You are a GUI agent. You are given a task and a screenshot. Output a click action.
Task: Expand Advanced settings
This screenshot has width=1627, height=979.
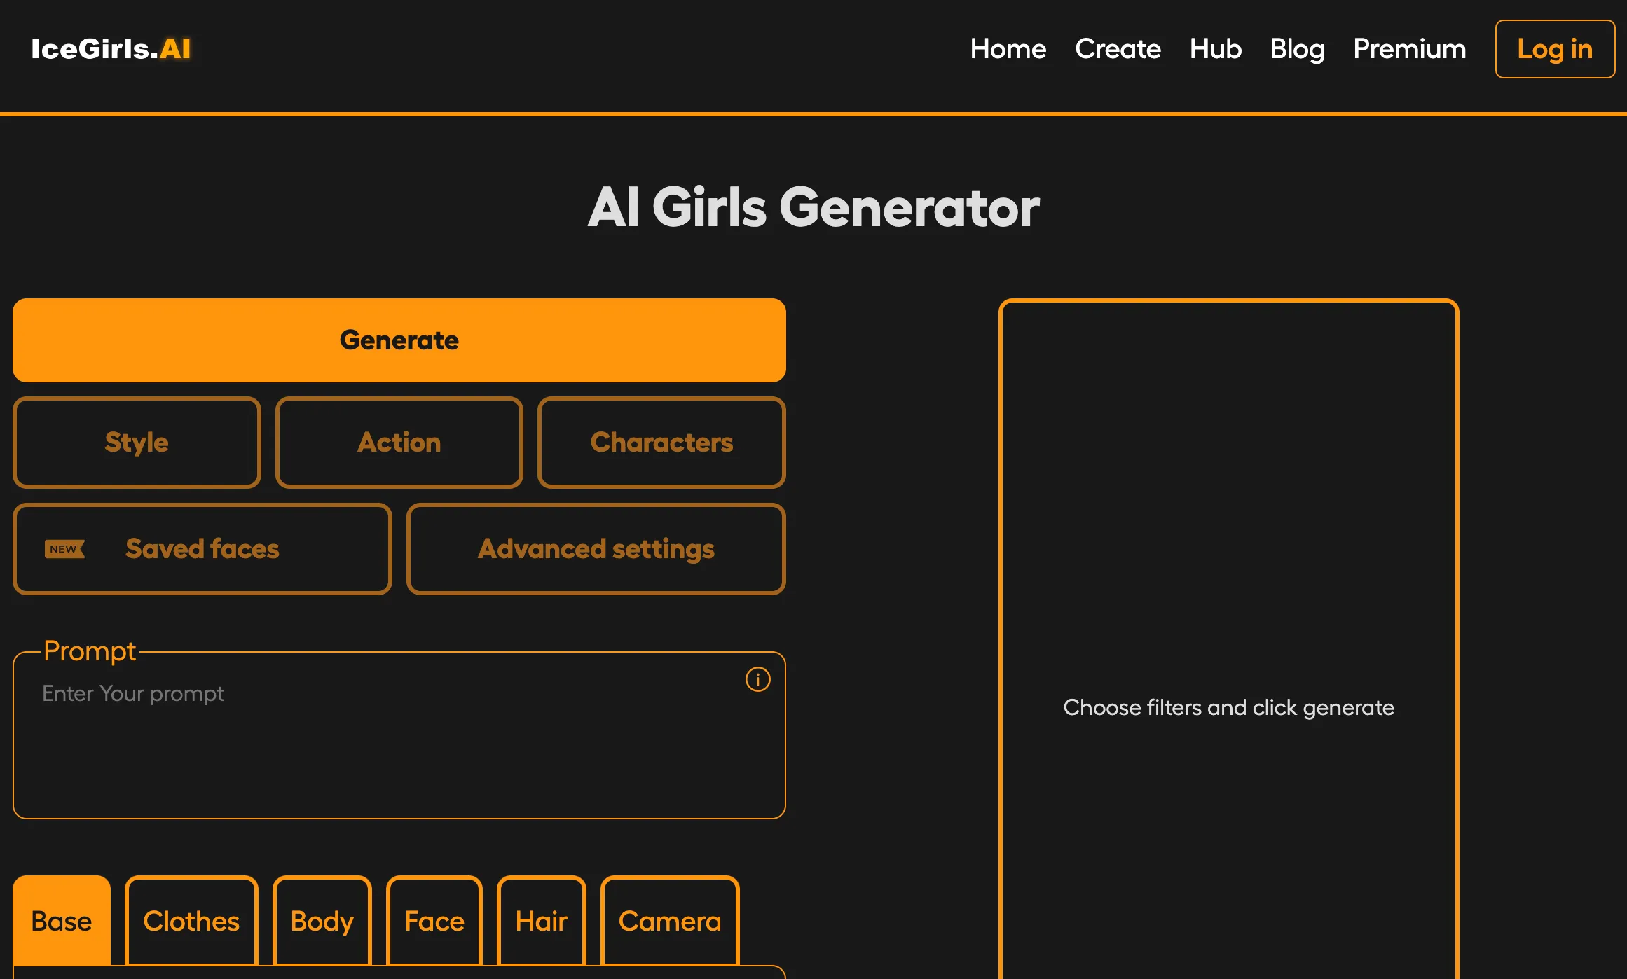click(596, 549)
